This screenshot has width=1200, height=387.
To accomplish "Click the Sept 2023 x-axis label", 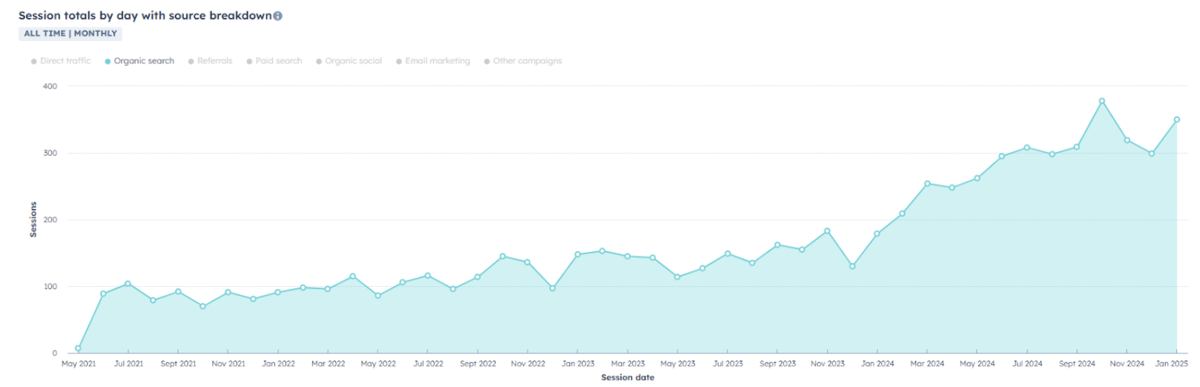I will coord(778,364).
